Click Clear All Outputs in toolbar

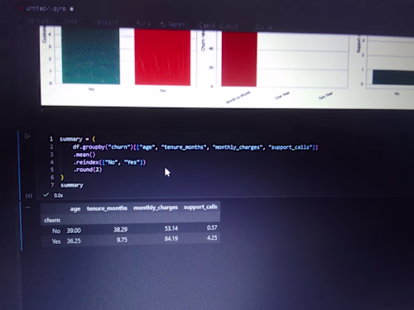pyautogui.click(x=219, y=26)
